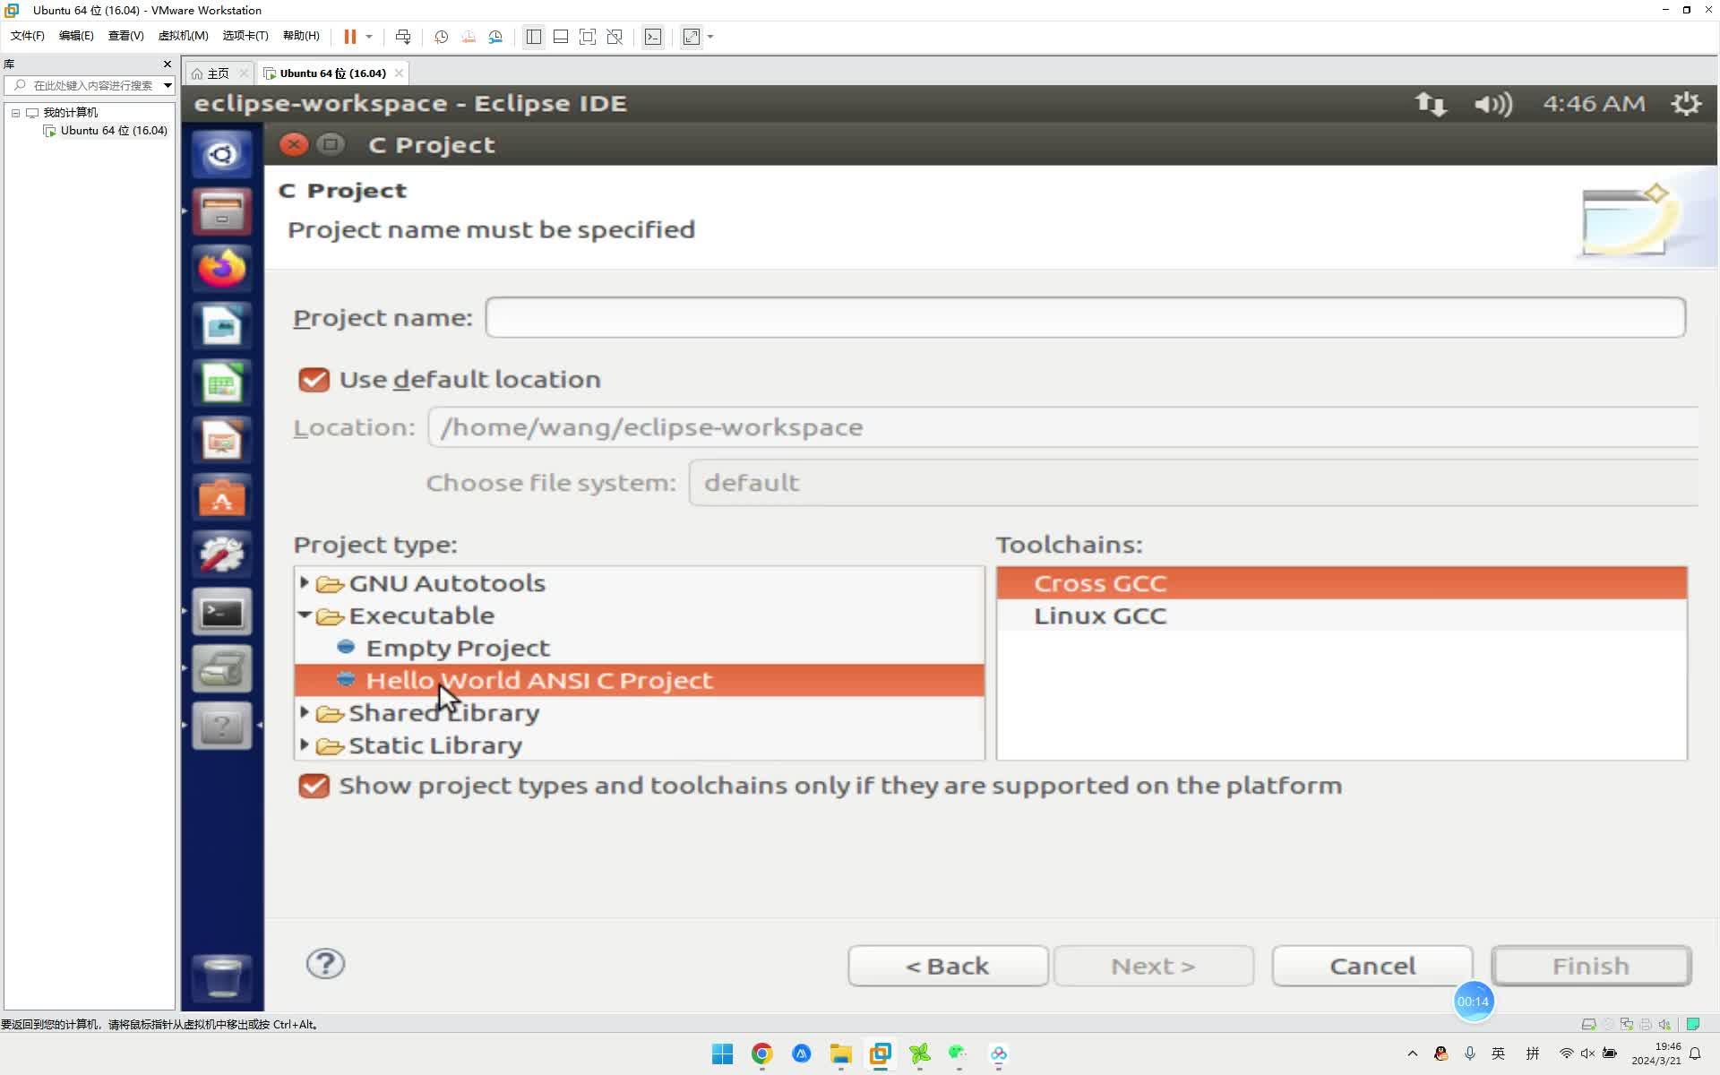Open the Trash in launcher
Image resolution: width=1720 pixels, height=1075 pixels.
tap(221, 976)
